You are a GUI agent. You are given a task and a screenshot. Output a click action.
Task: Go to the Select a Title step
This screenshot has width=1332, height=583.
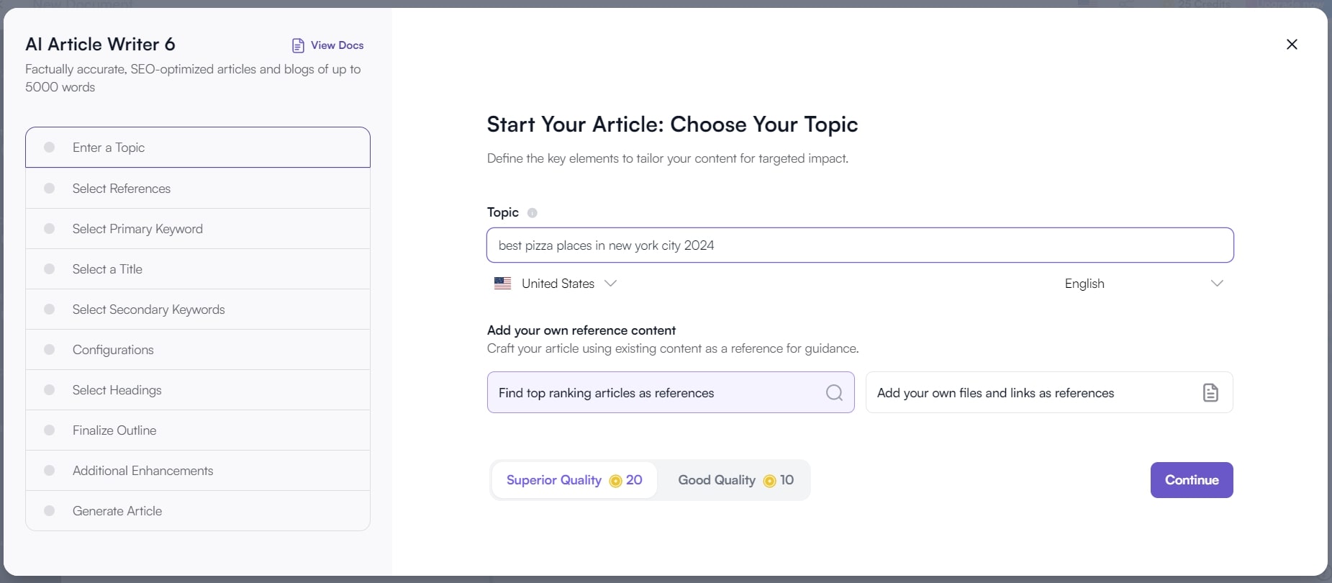click(x=198, y=269)
